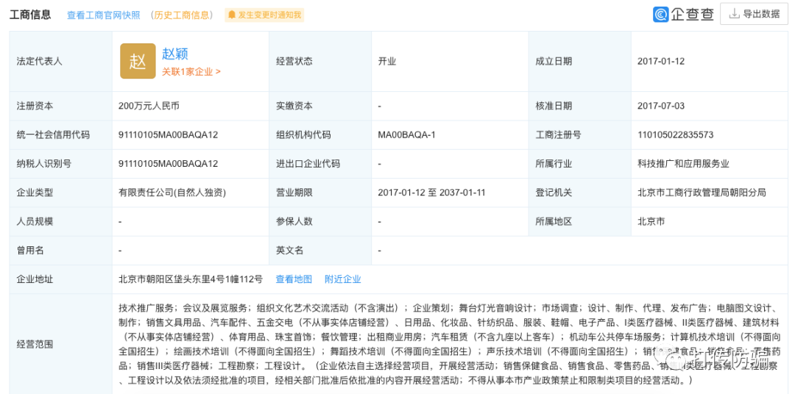The width and height of the screenshot is (795, 394).
Task: Expand 关联1家企业 related companies
Action: pyautogui.click(x=191, y=72)
